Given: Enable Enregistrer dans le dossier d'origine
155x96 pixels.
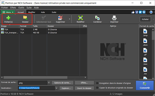Looking at the screenshot, I should click(x=97, y=83).
